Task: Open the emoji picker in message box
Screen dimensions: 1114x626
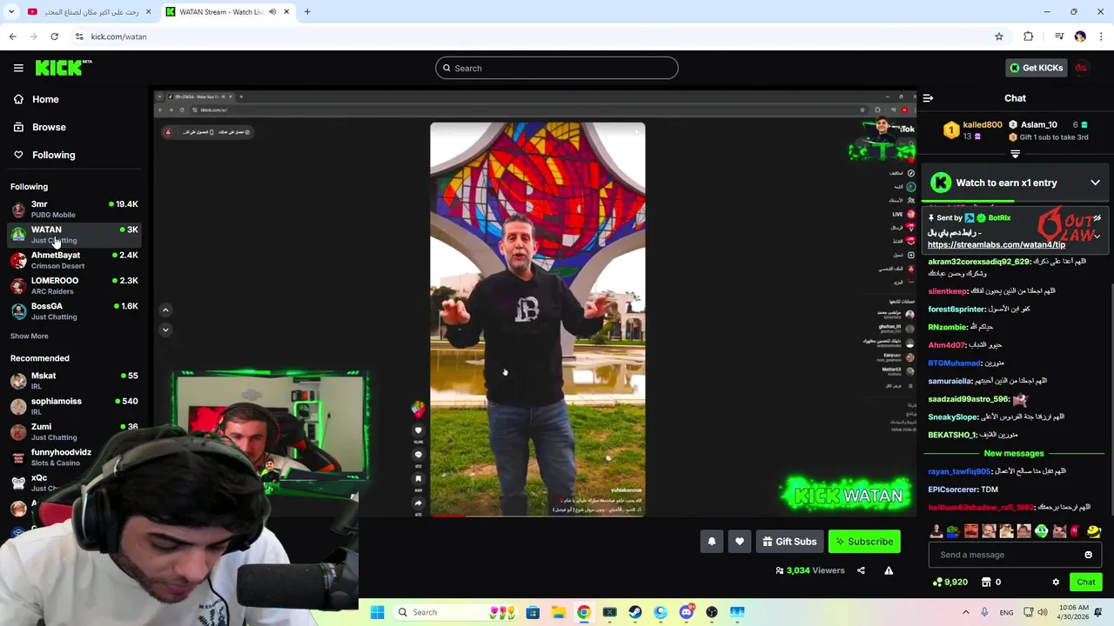Action: [1088, 555]
